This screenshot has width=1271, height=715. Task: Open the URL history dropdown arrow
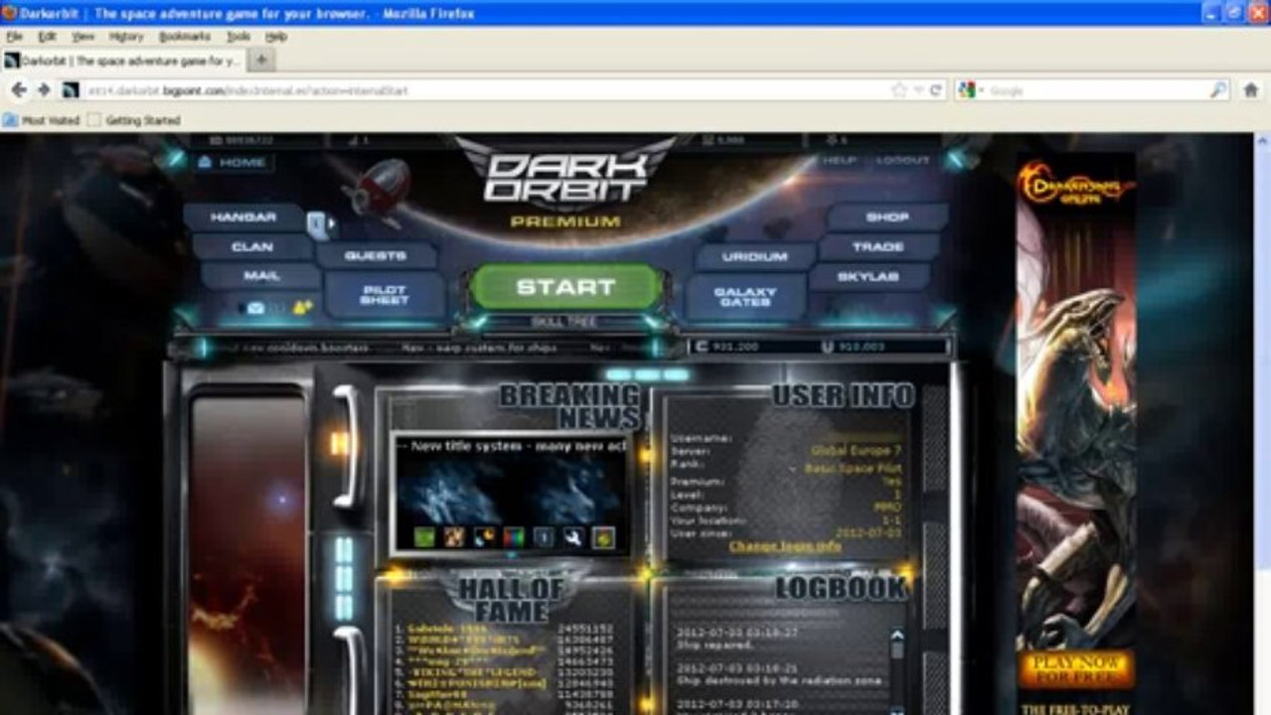pos(918,90)
